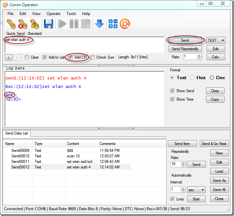Toggle the Show Time checkbox
Viewport: 234px width, 216px height.
(172, 99)
